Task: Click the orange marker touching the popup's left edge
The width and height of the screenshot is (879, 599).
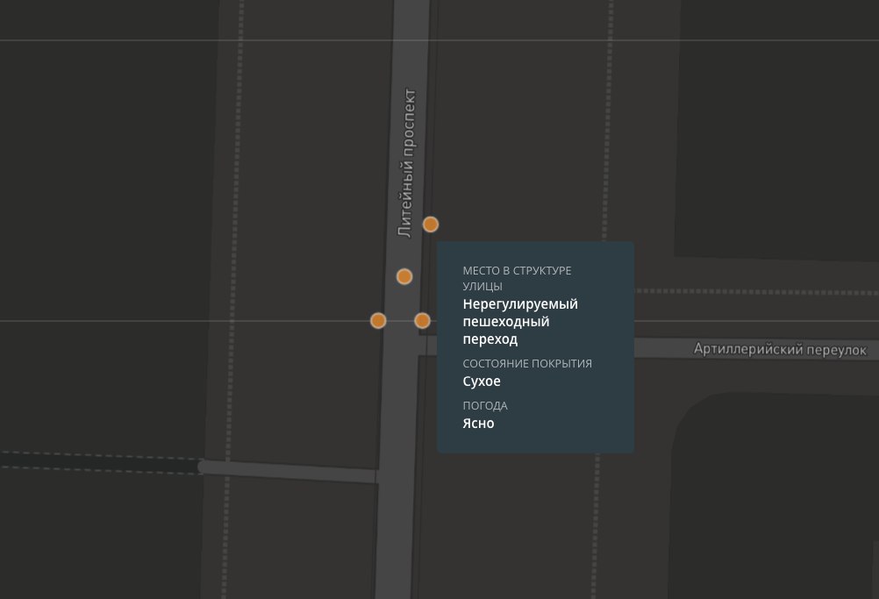Action: click(422, 320)
